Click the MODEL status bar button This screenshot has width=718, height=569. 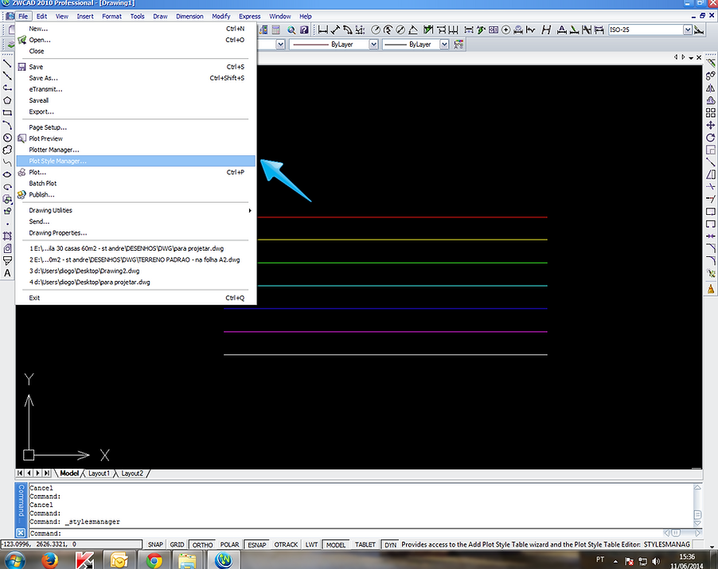(x=336, y=544)
